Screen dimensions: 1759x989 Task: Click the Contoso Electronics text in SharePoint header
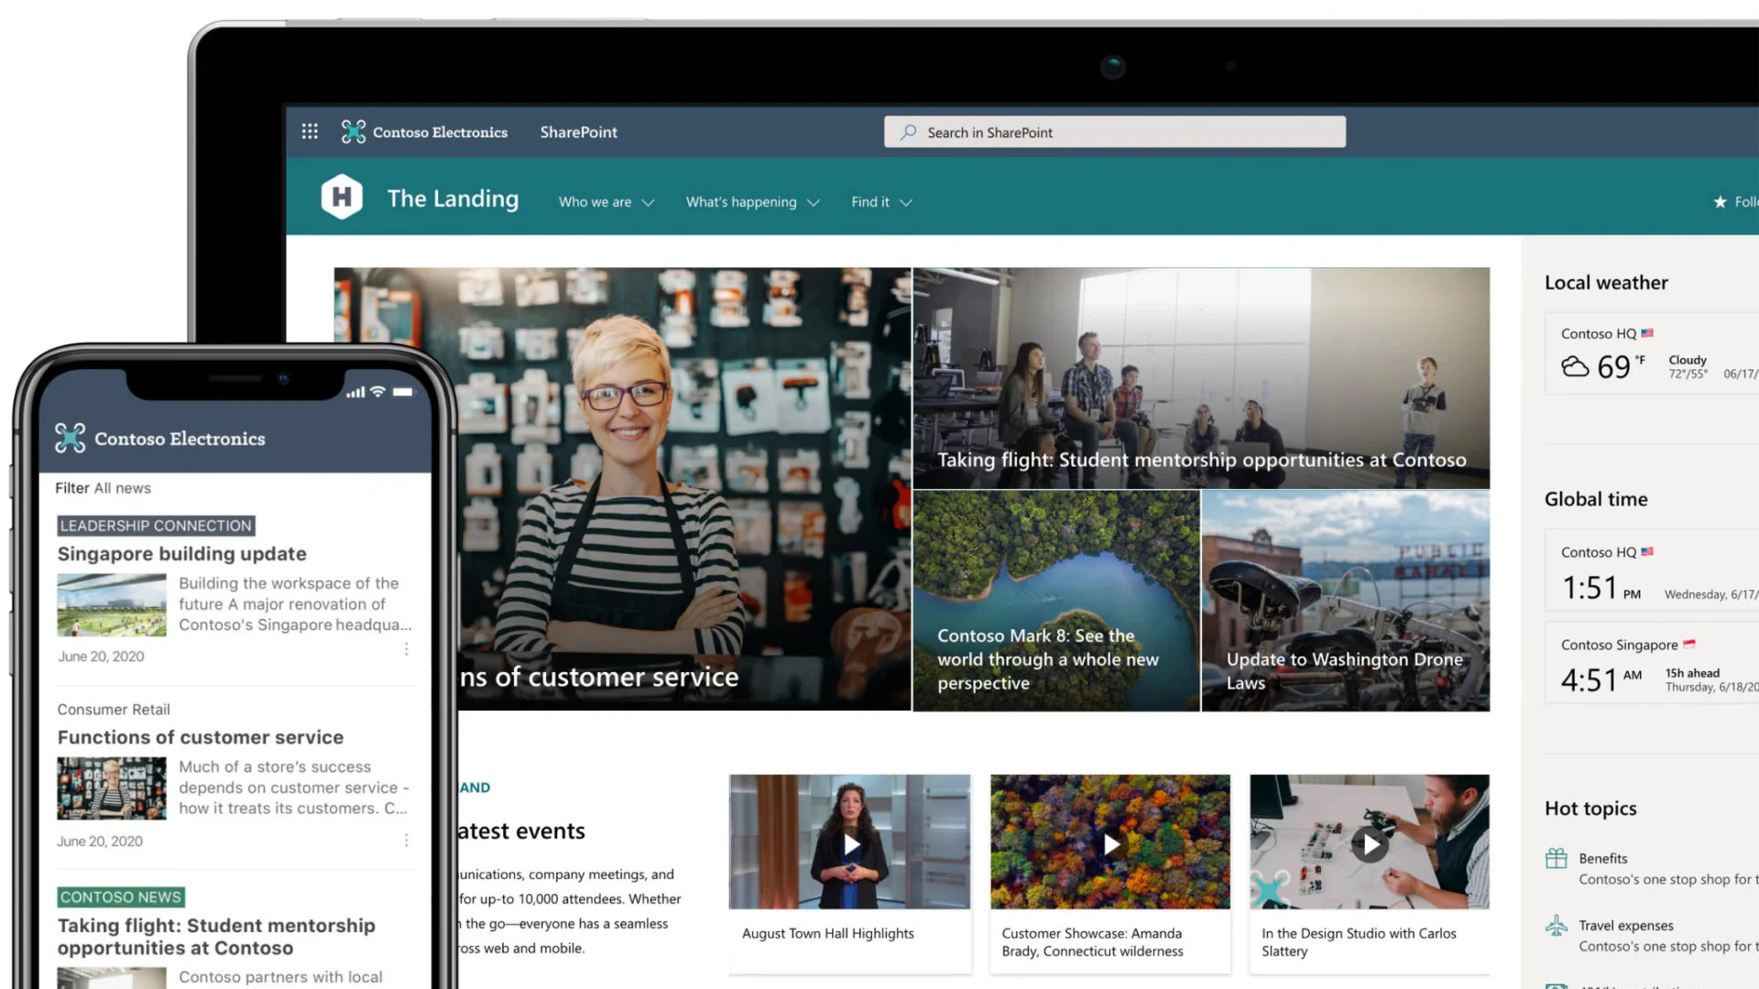point(440,132)
